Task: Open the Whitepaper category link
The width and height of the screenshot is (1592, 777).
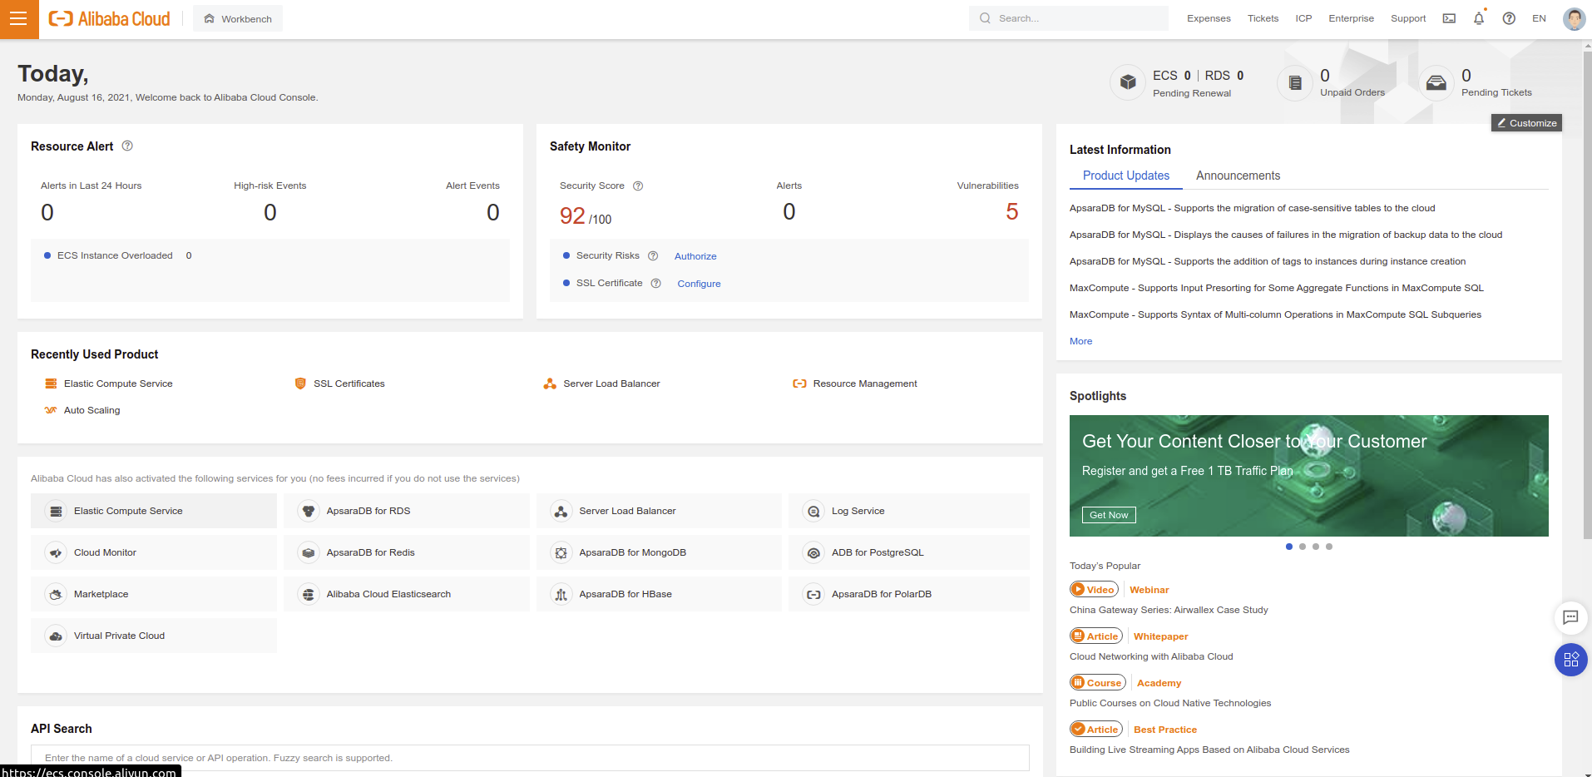Action: click(1160, 636)
